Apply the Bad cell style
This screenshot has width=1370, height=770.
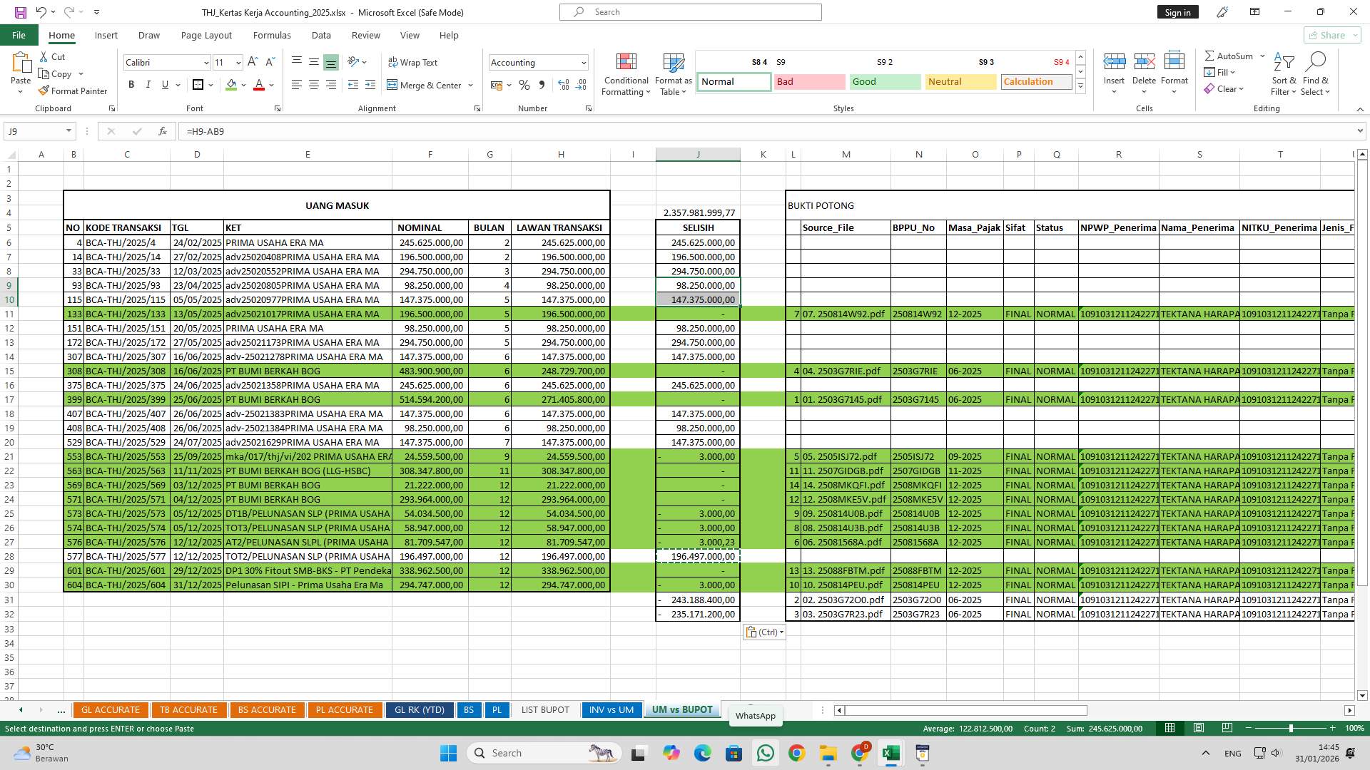point(809,81)
